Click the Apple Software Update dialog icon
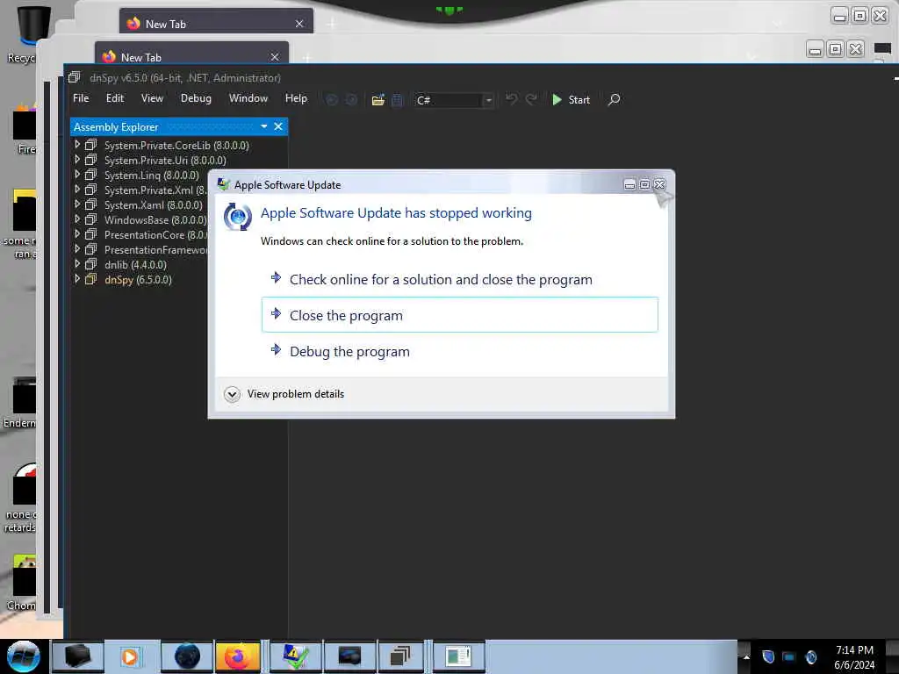Image resolution: width=899 pixels, height=674 pixels. coord(237,217)
